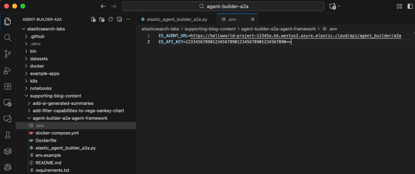Click the ES_AGENT_URL link in the editor
The image size is (415, 174).
point(296,36)
